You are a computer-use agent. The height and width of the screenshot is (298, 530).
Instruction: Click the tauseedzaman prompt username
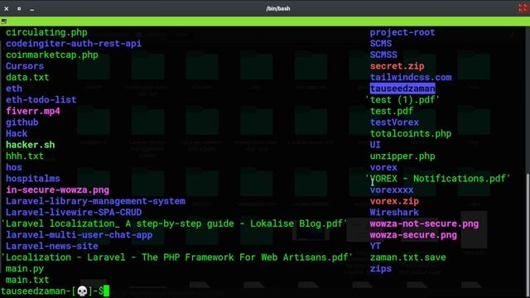33,291
